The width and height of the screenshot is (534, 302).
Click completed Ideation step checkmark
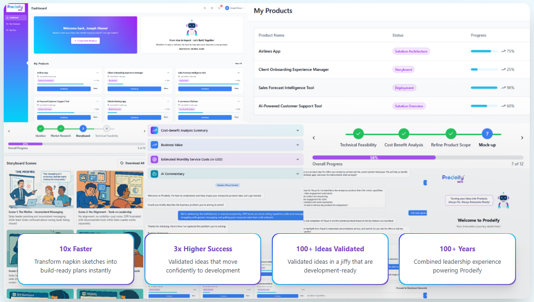[41, 129]
